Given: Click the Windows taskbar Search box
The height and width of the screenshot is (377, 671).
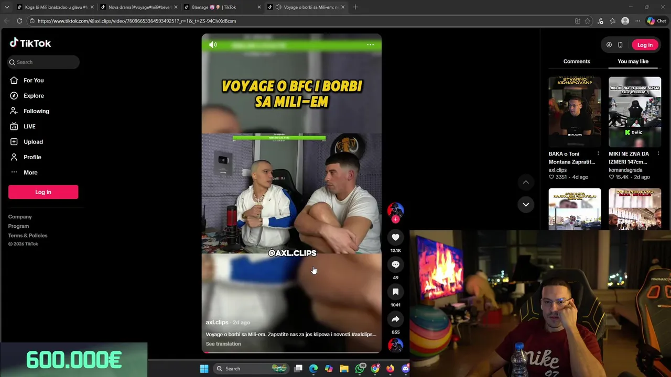Looking at the screenshot, I should [x=251, y=369].
